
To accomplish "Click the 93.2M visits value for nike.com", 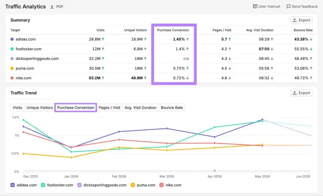I will pos(95,78).
